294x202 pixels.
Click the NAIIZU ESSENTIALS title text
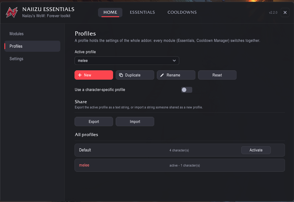click(x=48, y=9)
